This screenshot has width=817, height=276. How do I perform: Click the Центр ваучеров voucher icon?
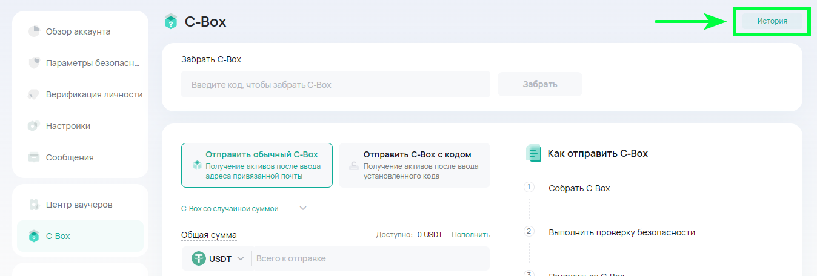tap(34, 205)
